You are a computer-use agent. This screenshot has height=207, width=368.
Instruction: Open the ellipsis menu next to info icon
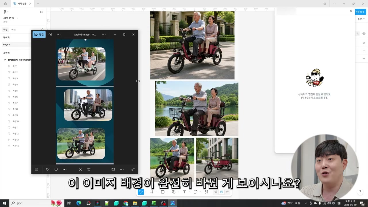pyautogui.click(x=65, y=169)
